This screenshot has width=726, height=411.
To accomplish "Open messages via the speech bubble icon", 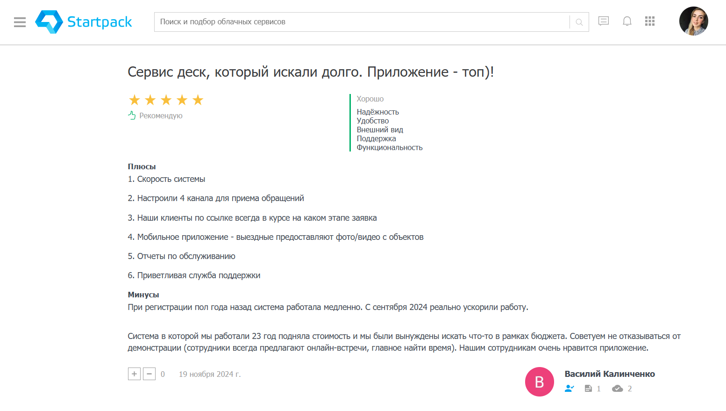I will (603, 21).
